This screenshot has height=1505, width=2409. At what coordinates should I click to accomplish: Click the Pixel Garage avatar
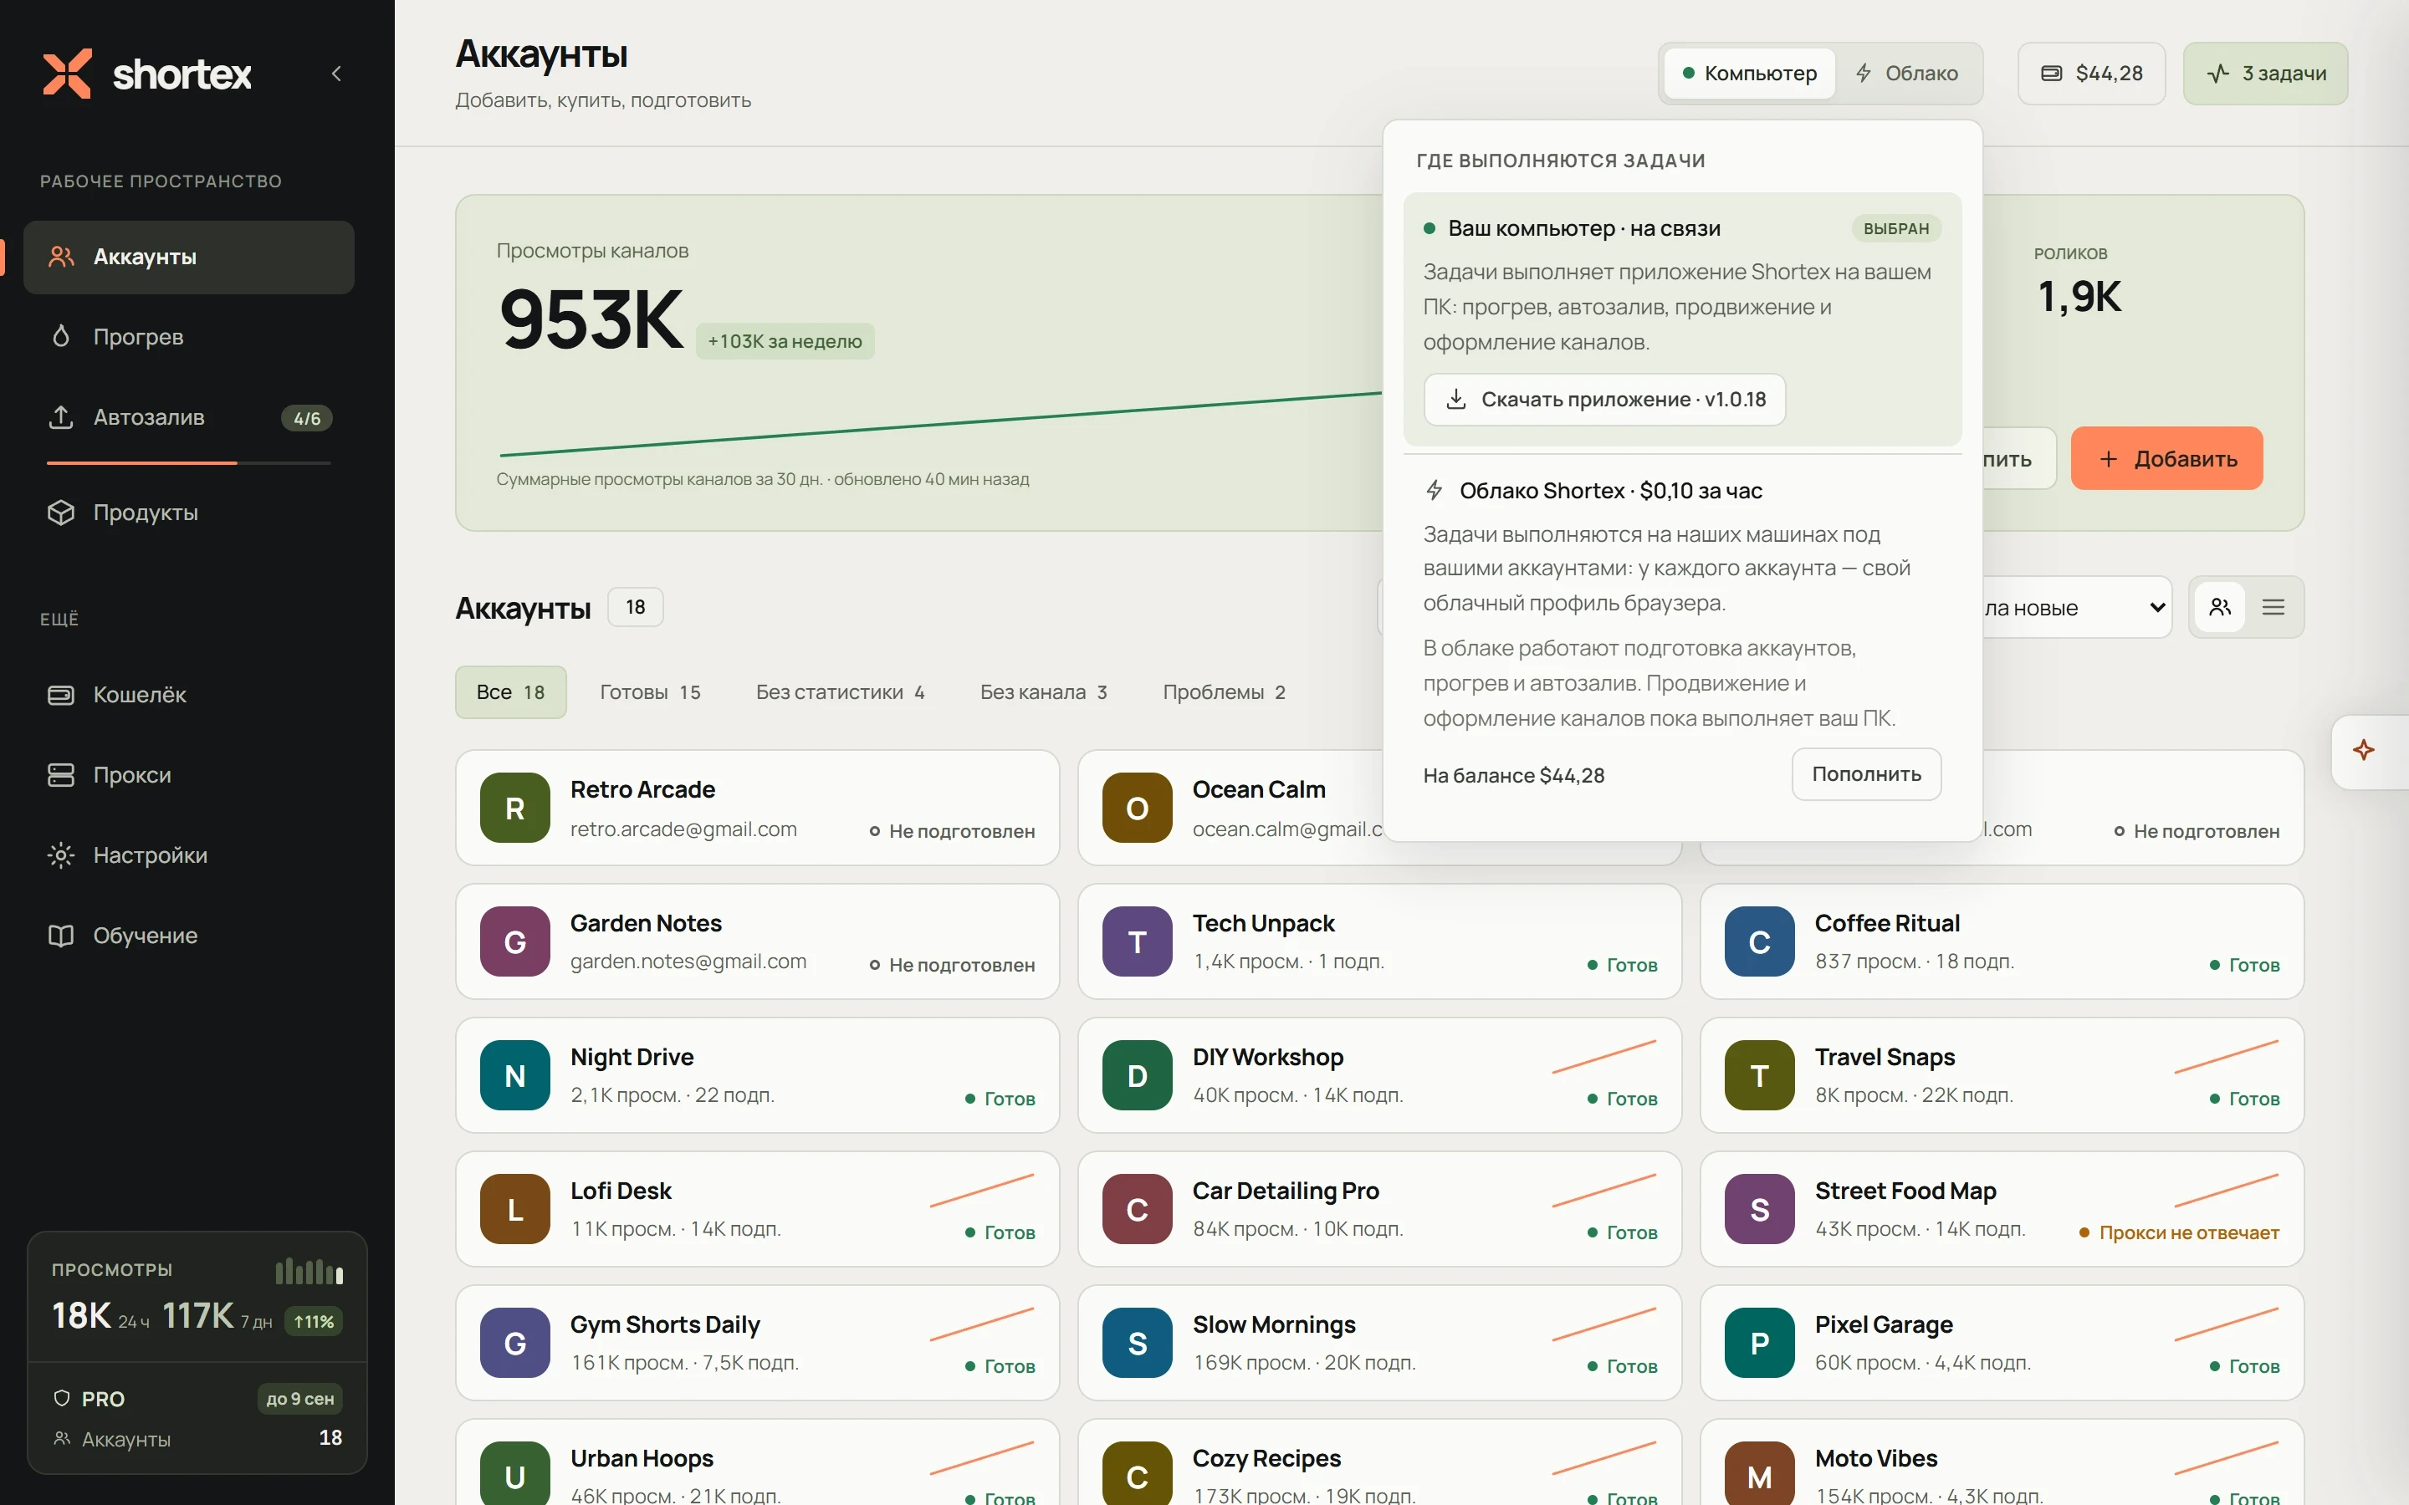(1759, 1343)
